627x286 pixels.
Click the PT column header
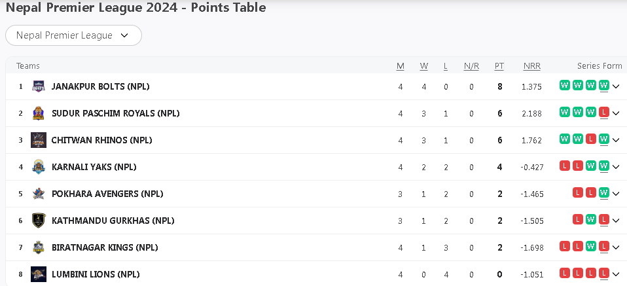(499, 66)
